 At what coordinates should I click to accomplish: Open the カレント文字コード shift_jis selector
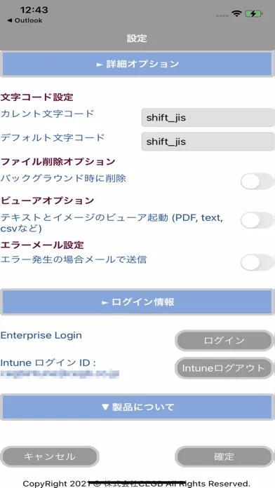click(x=208, y=118)
